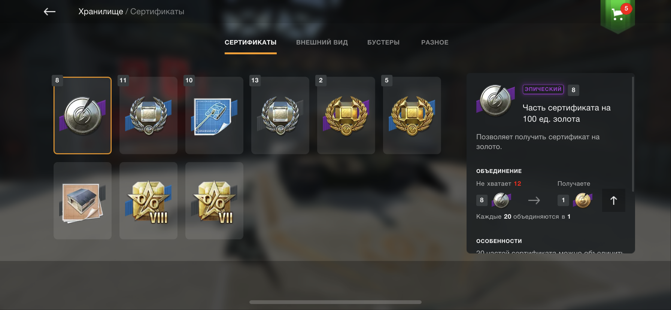This screenshot has width=671, height=310.
Task: Open the БУСТЕРЫ tab
Action: tap(383, 42)
